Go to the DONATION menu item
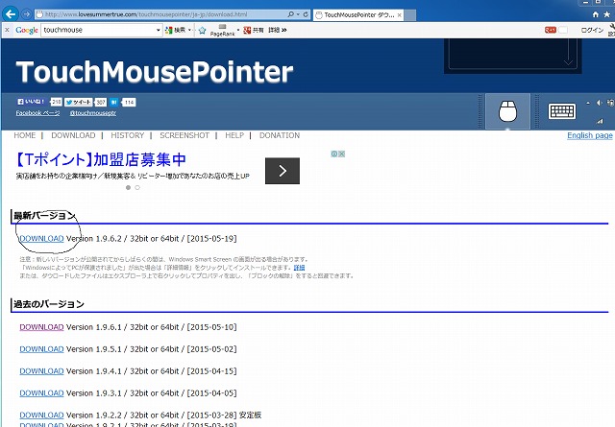Image resolution: width=615 pixels, height=427 pixels. pos(280,135)
